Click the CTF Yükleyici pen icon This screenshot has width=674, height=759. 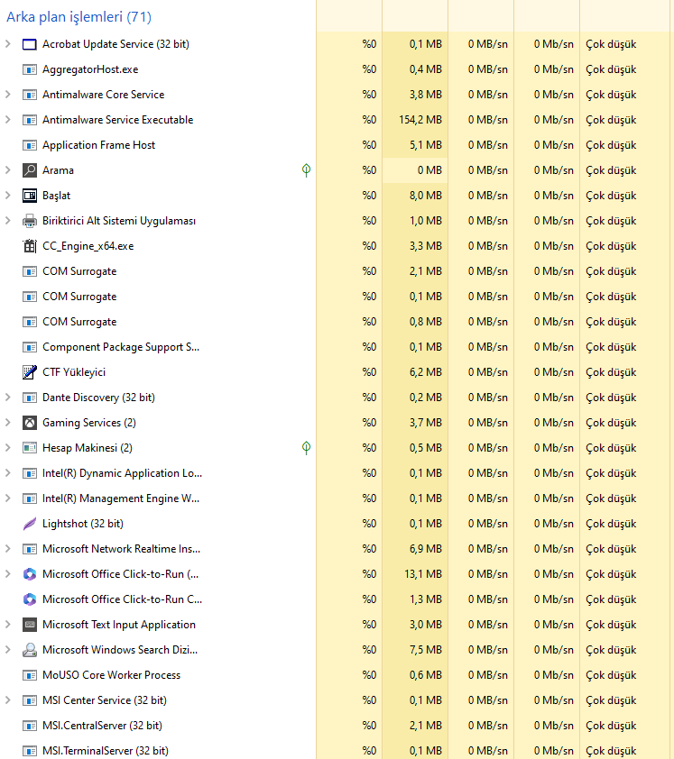tap(30, 371)
